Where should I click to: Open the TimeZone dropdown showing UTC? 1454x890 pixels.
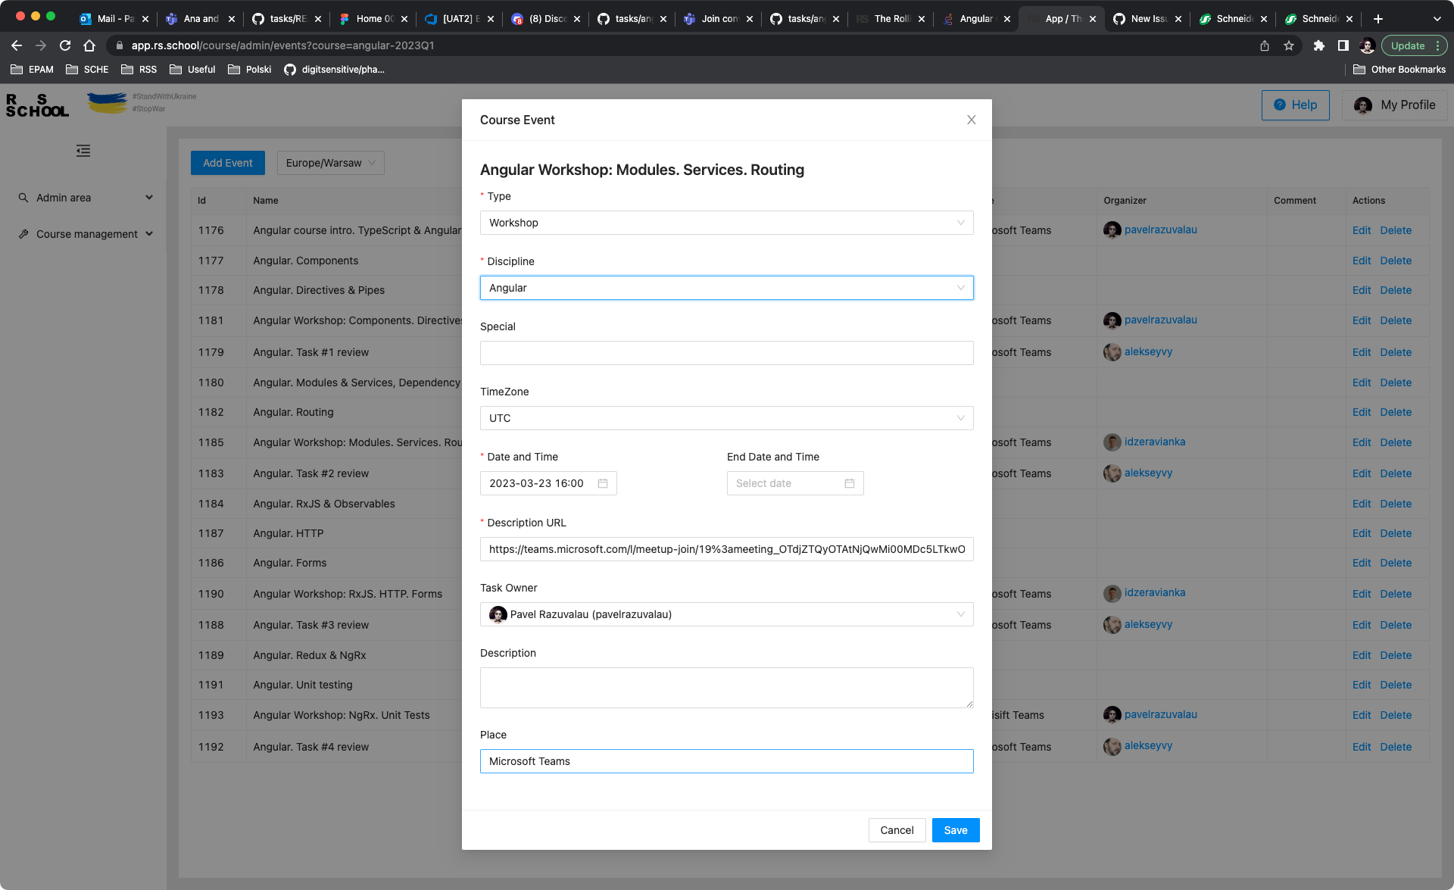pos(726,418)
